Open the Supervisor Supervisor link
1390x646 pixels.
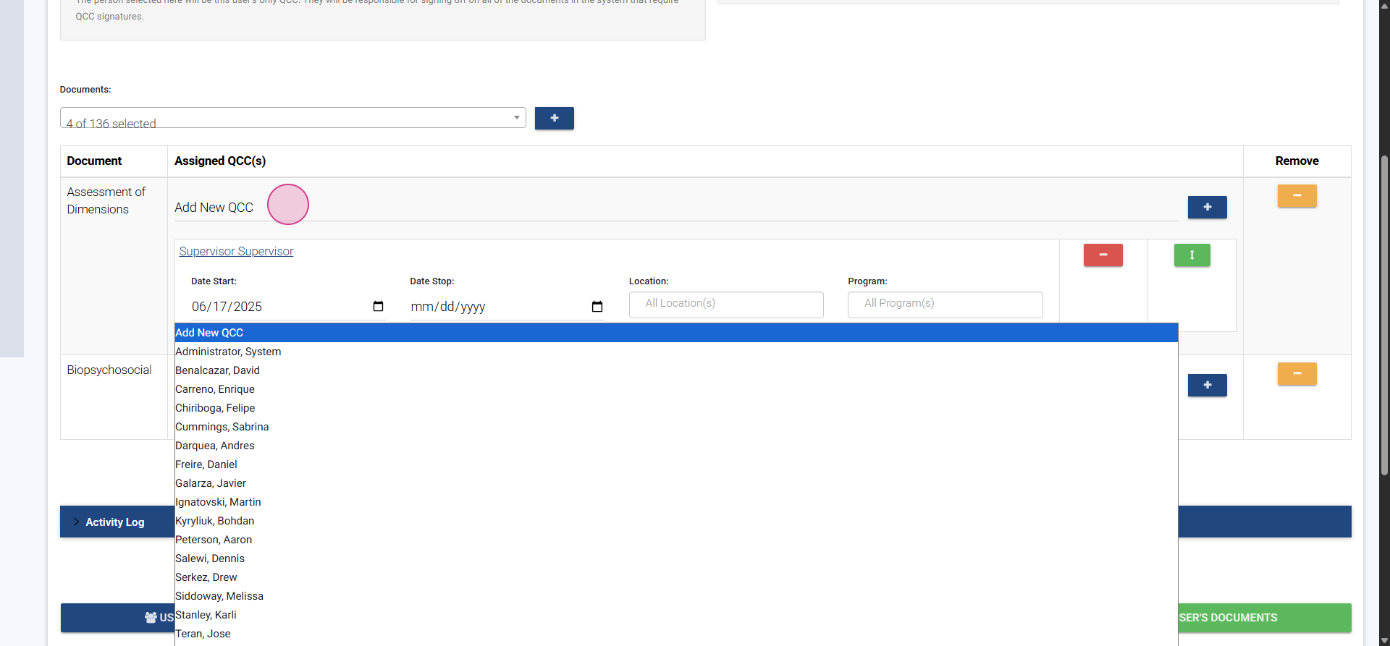click(x=236, y=251)
